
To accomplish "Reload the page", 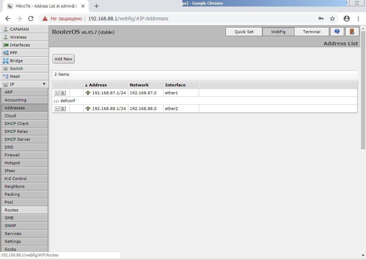I will [x=31, y=19].
